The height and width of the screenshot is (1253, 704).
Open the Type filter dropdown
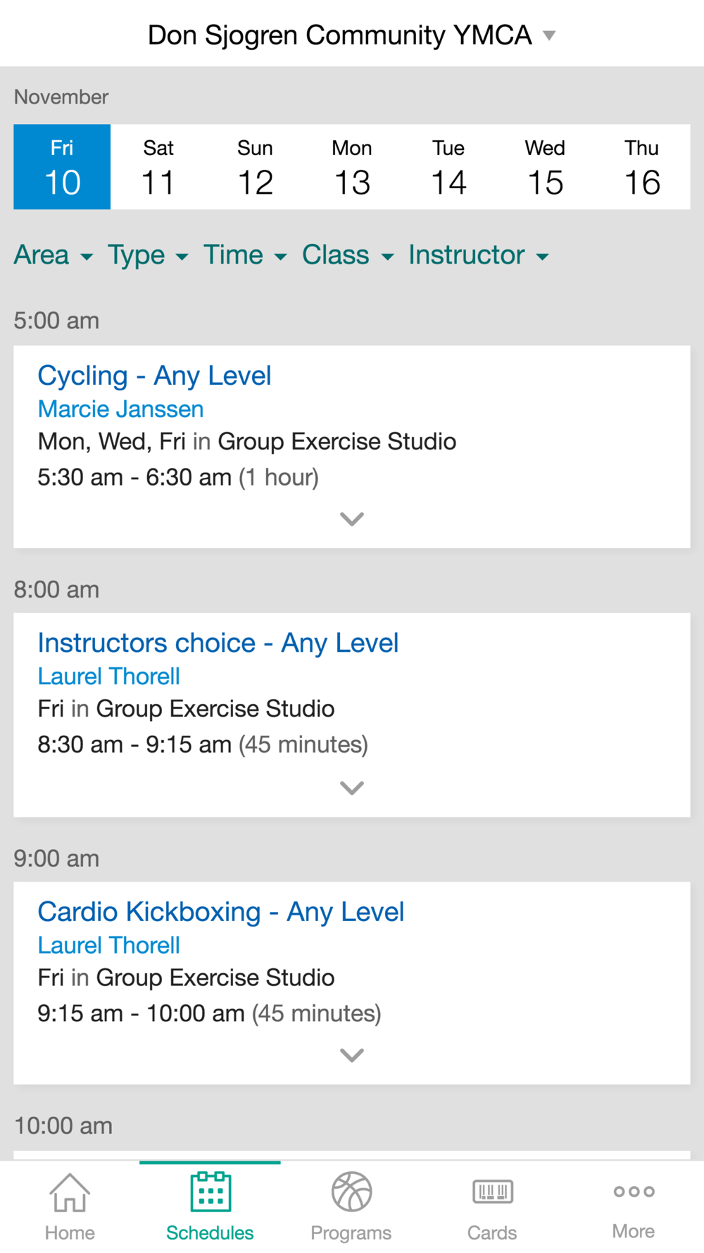pos(148,255)
